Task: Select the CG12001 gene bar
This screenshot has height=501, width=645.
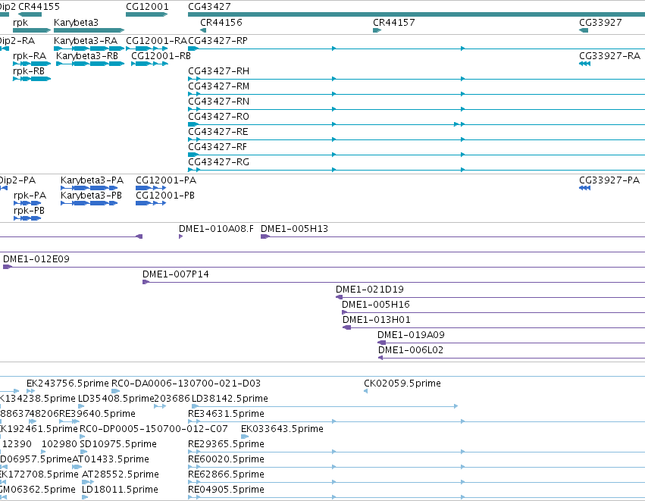Action: [146, 14]
